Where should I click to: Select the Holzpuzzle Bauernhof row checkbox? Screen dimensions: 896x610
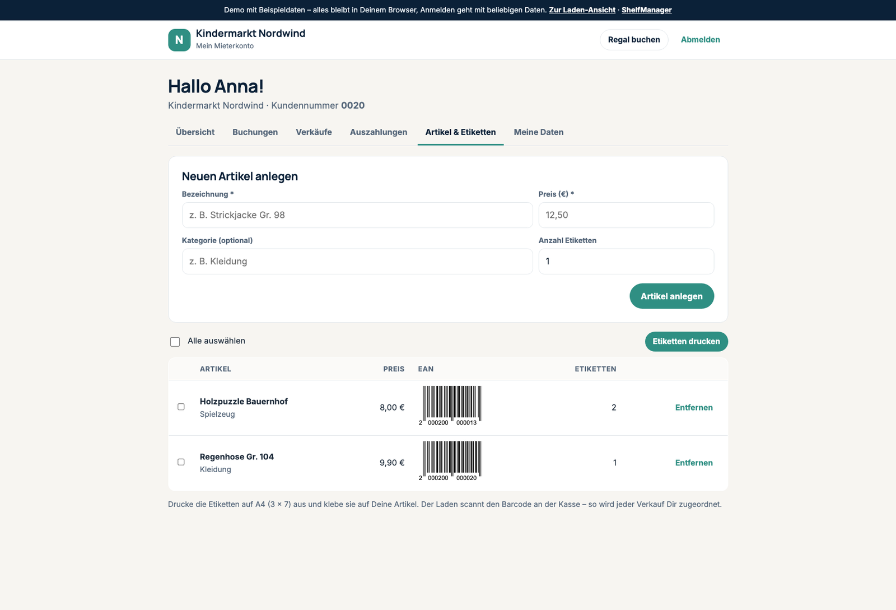[x=181, y=407]
